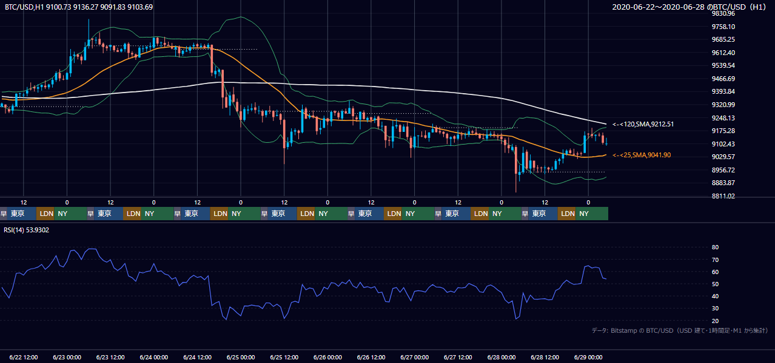
Task: Click the 6/28 00:00 date label
Action: click(x=502, y=357)
